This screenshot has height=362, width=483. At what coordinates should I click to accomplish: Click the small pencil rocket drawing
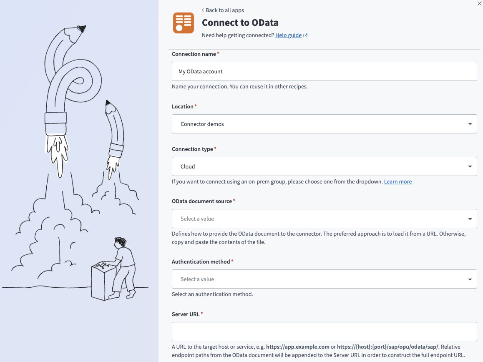click(114, 138)
